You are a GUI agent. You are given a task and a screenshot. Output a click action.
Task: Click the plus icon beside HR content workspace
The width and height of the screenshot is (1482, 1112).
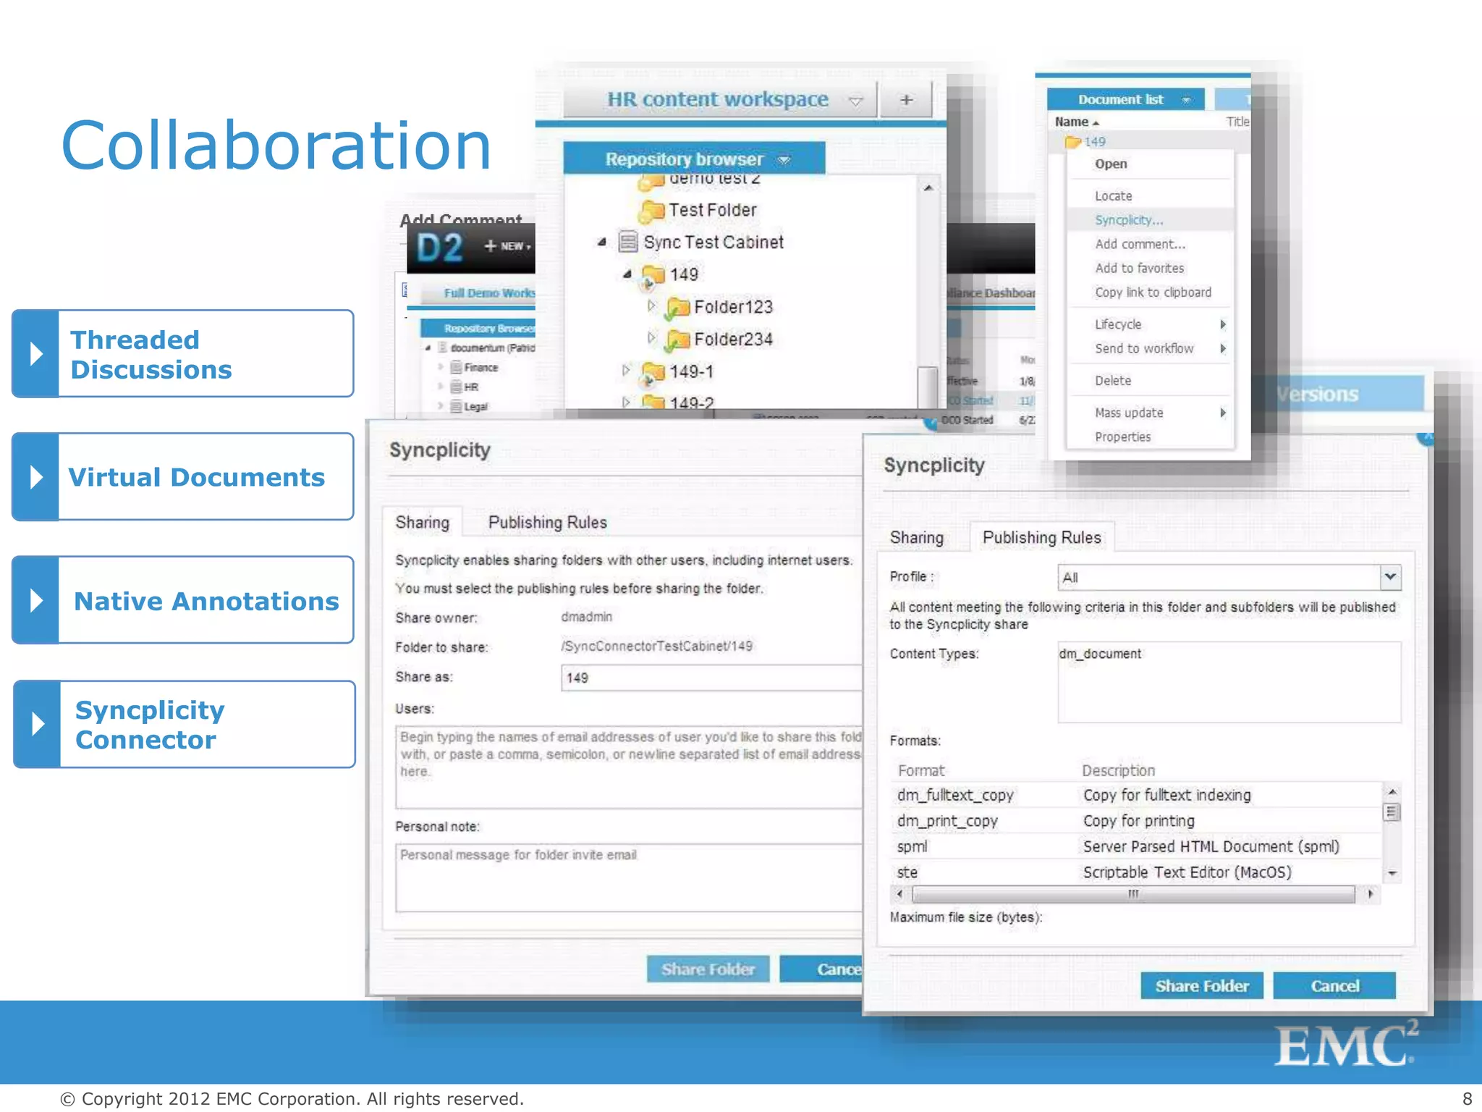(906, 100)
